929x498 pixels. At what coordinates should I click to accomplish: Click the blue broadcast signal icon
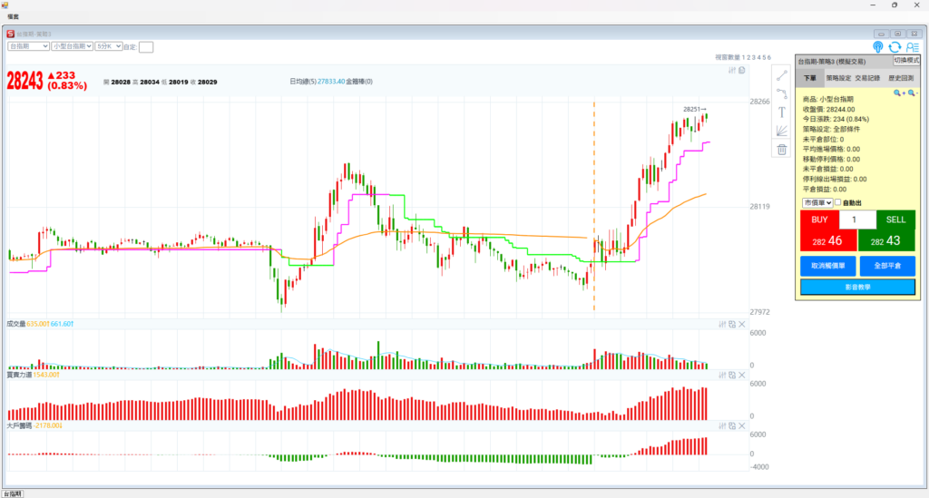click(x=877, y=47)
